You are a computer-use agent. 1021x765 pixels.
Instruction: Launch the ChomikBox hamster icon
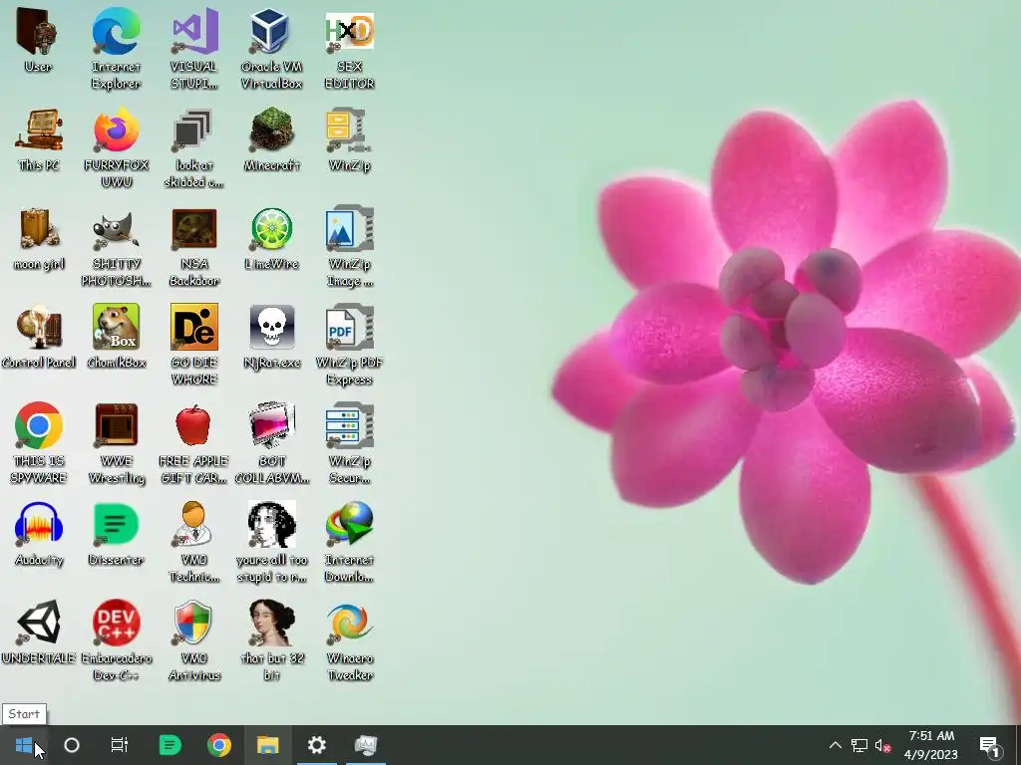point(116,327)
